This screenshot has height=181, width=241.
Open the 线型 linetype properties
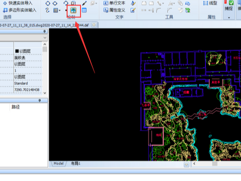tap(210, 3)
